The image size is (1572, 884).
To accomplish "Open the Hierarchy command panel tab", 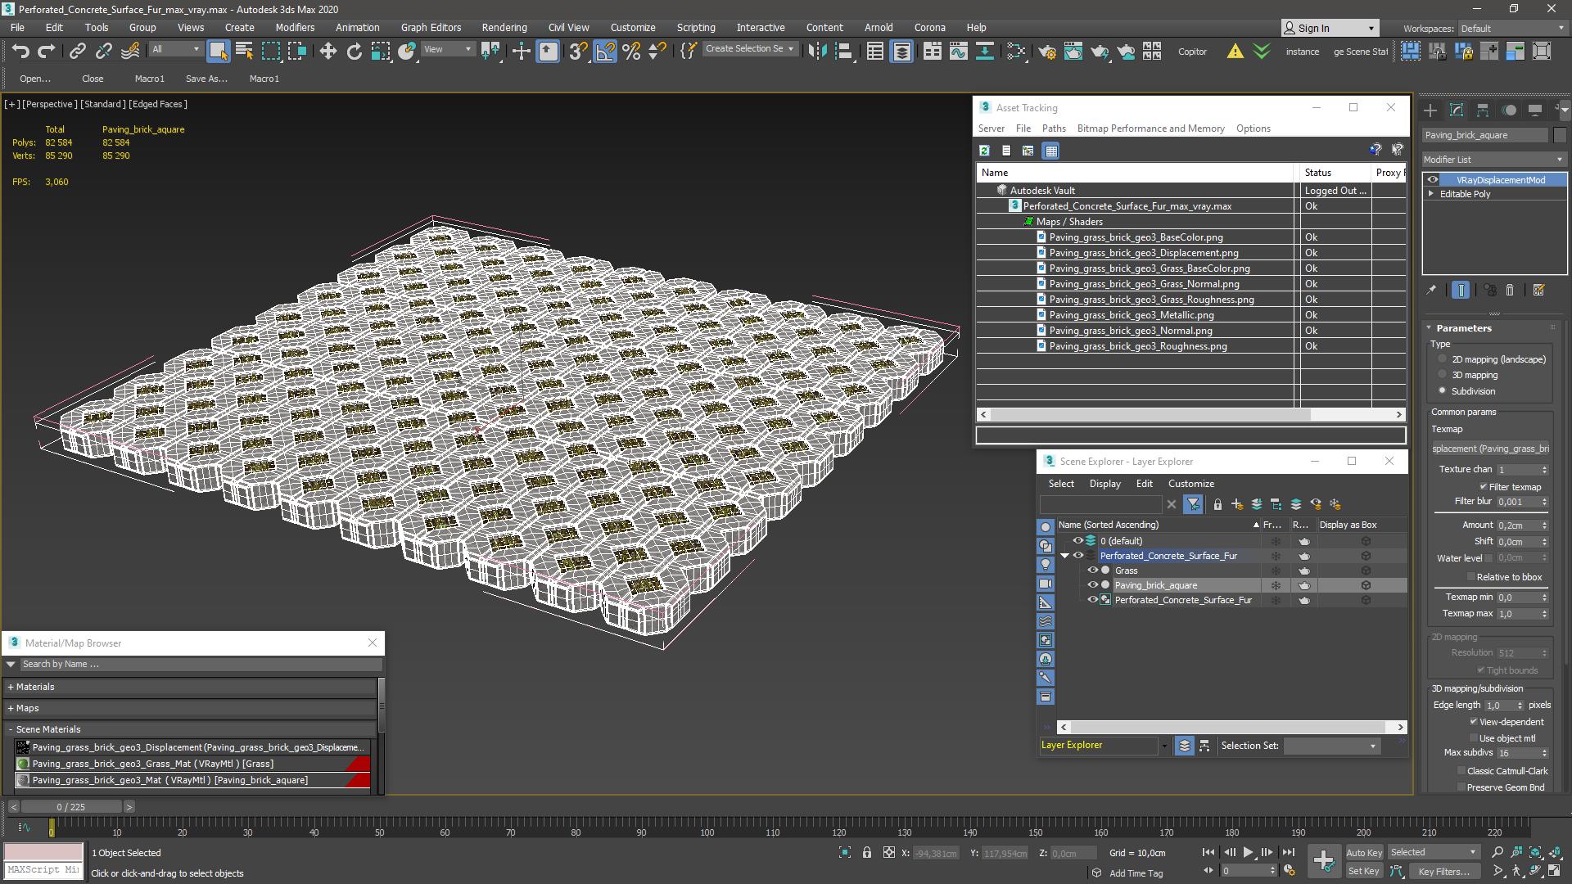I will (1483, 110).
